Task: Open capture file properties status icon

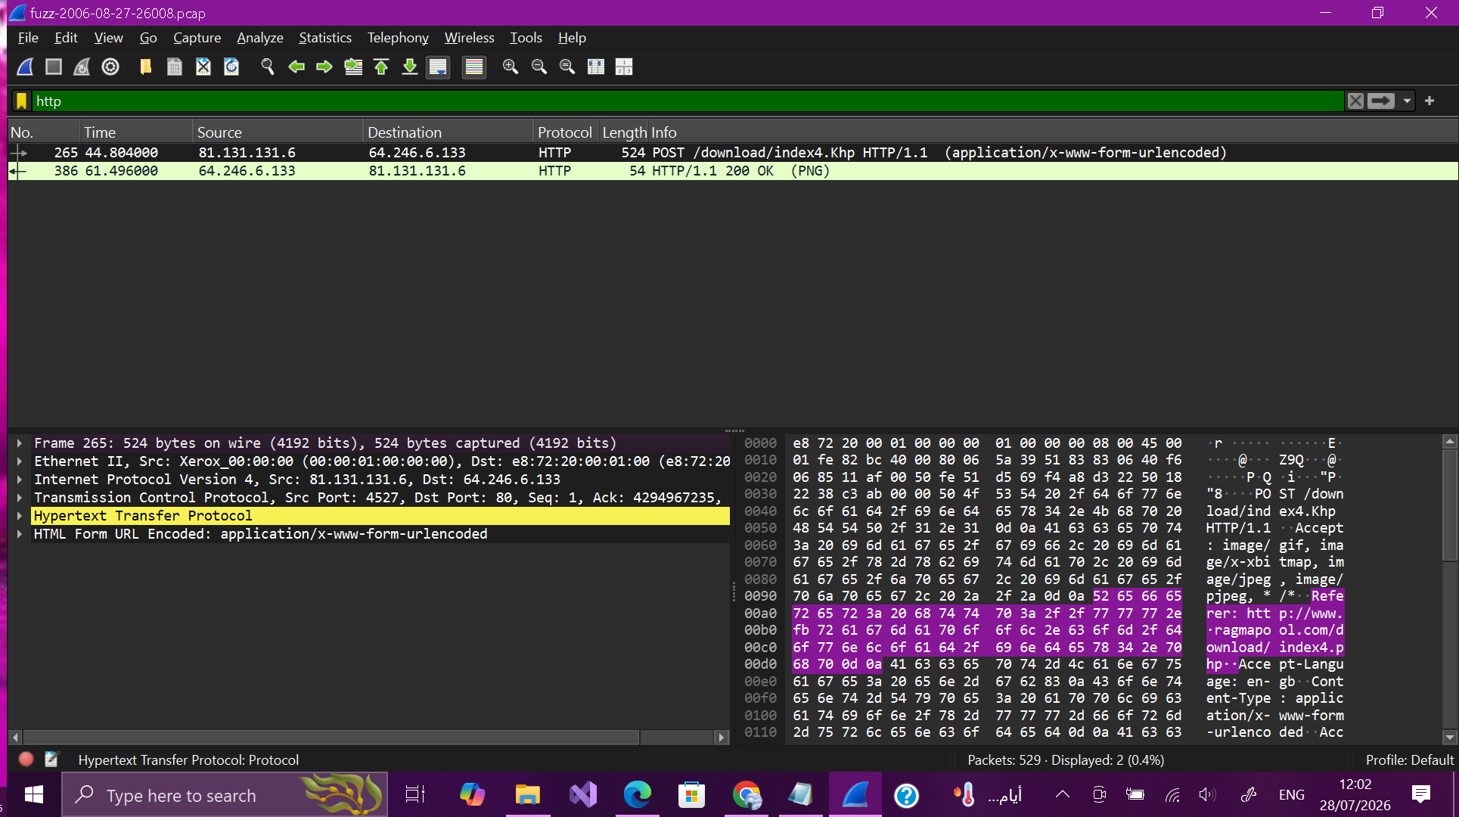Action: 51,760
